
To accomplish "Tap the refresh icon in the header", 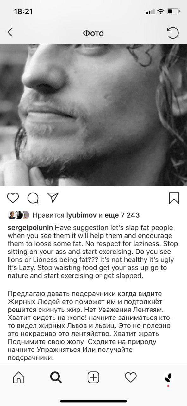I will [x=173, y=33].
